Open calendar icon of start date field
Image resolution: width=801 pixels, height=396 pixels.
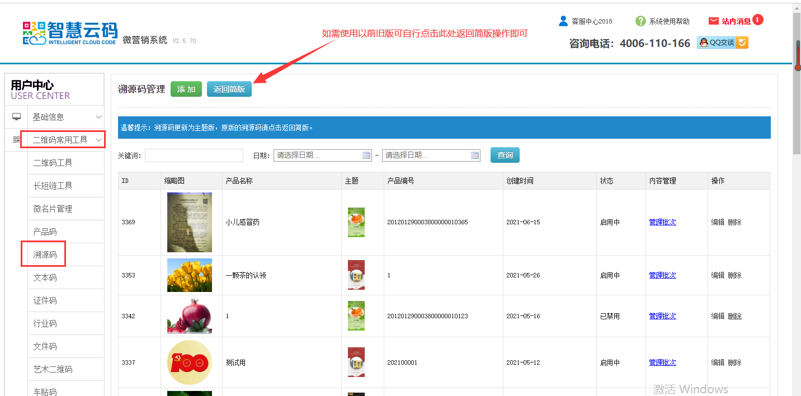point(366,155)
